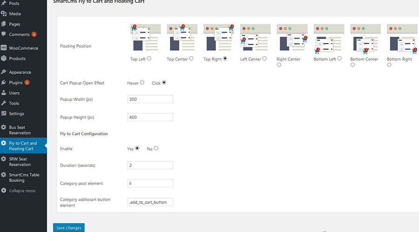Click the Bus Seat Reservation gear icon

coord(3,127)
